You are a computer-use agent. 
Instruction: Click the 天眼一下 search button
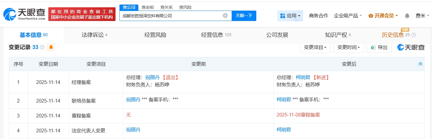click(244, 16)
